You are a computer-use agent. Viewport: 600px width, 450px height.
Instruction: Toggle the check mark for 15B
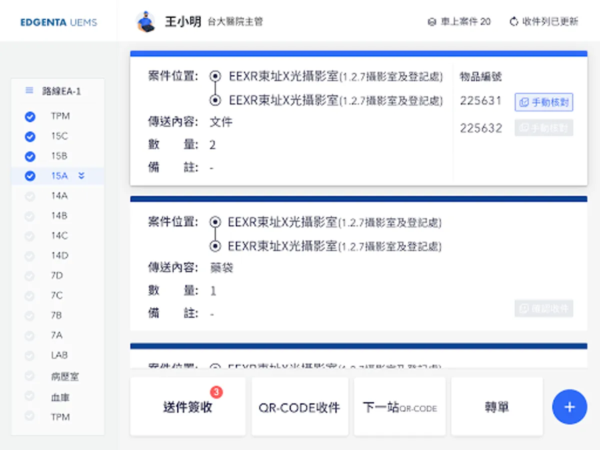30,156
